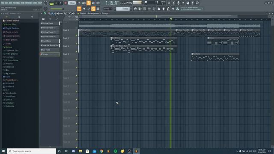Toggle the playlist snap magnet

pos(45,13)
